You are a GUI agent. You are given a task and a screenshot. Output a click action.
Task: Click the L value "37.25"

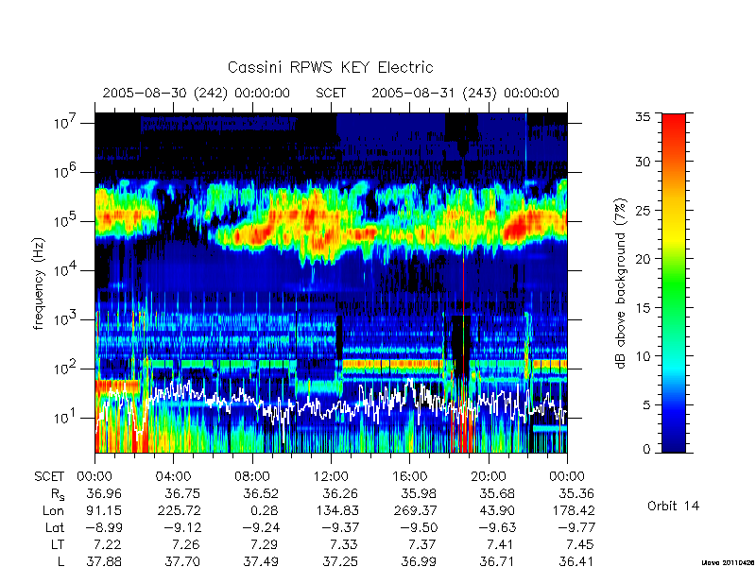coord(340,561)
